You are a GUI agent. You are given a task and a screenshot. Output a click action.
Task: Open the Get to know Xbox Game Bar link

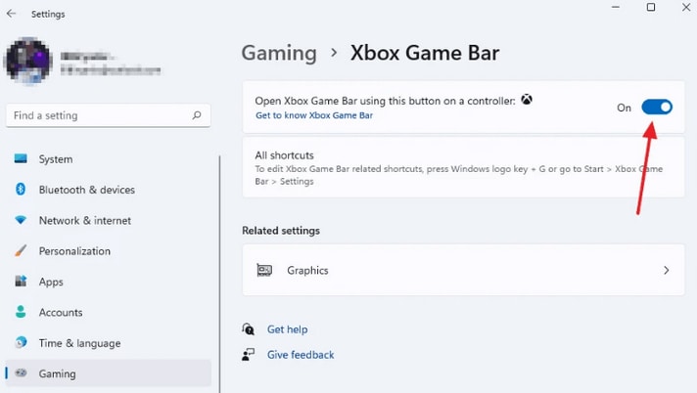(314, 115)
